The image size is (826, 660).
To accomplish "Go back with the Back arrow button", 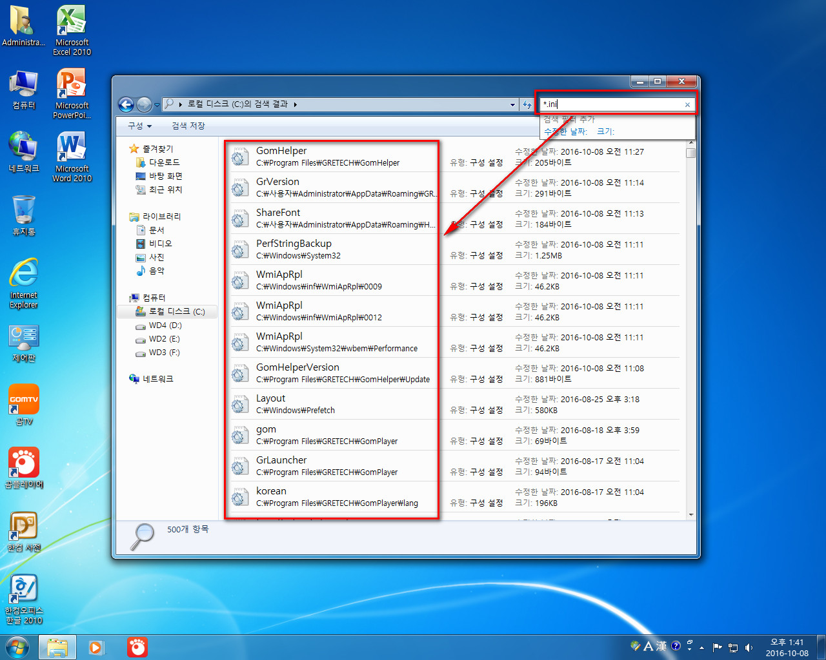I will 126,104.
